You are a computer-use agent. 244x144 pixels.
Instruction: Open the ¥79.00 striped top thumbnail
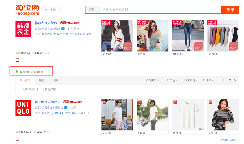click(x=223, y=115)
